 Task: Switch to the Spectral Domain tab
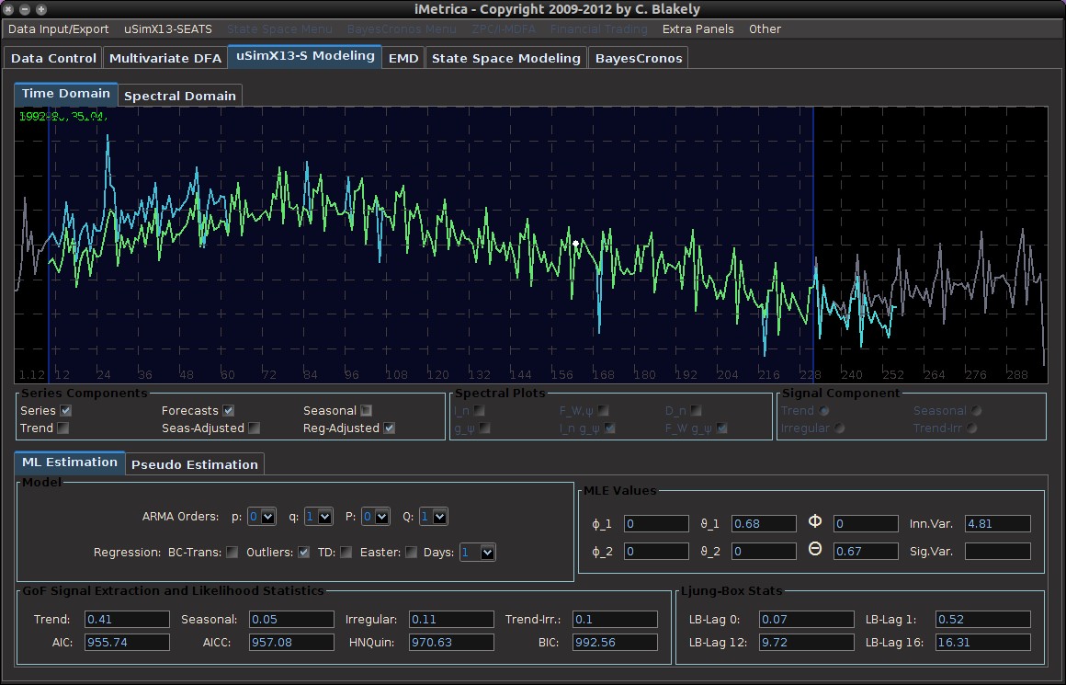tap(180, 96)
